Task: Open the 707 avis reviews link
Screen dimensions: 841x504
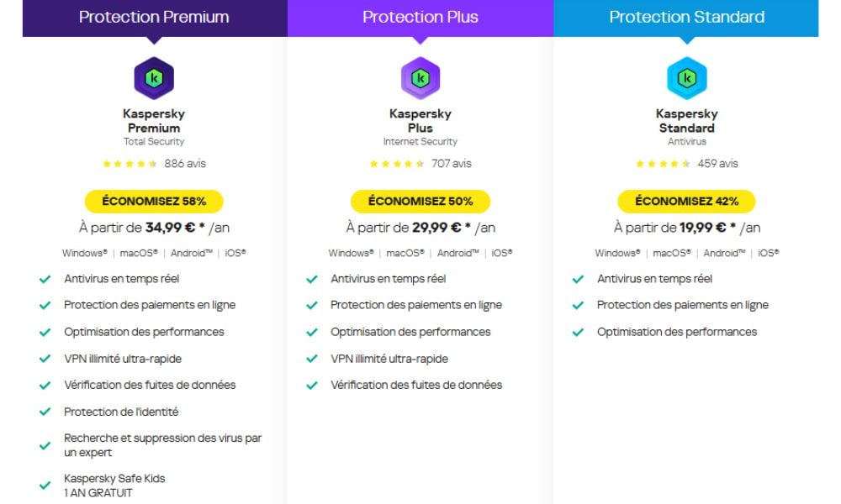Action: tap(452, 164)
